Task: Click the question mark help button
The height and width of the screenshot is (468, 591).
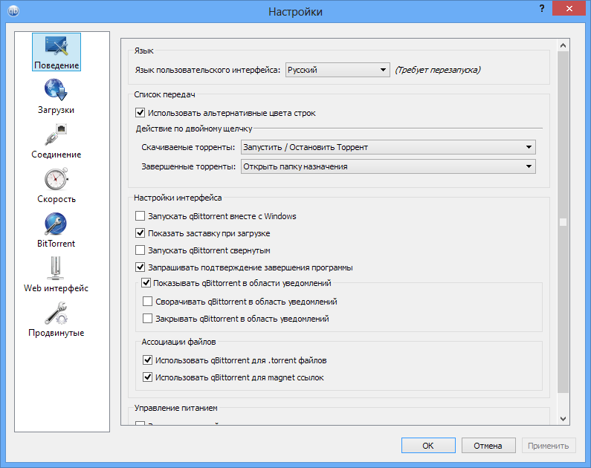Action: 542,8
